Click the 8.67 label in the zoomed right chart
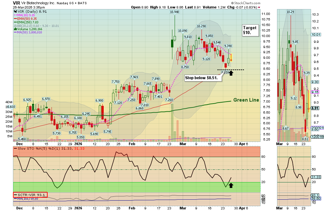 coord(285,129)
